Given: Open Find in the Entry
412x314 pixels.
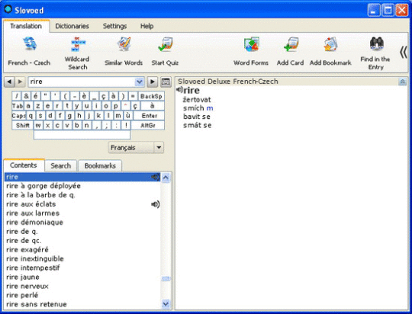Looking at the screenshot, I should click(375, 53).
